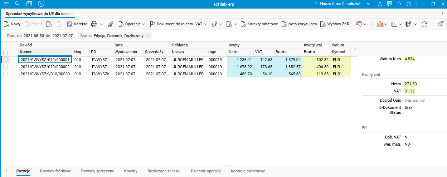This screenshot has width=447, height=177.
Task: Expand the layout view dropdown arrow
Action: pyautogui.click(x=365, y=24)
